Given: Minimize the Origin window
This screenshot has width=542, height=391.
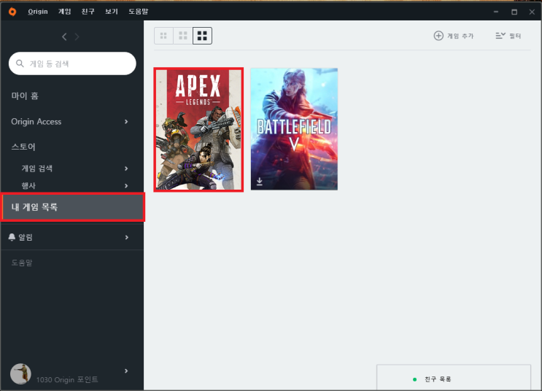Looking at the screenshot, I should [x=496, y=12].
